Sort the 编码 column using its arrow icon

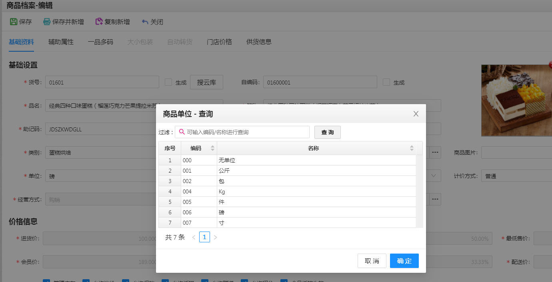(212, 148)
